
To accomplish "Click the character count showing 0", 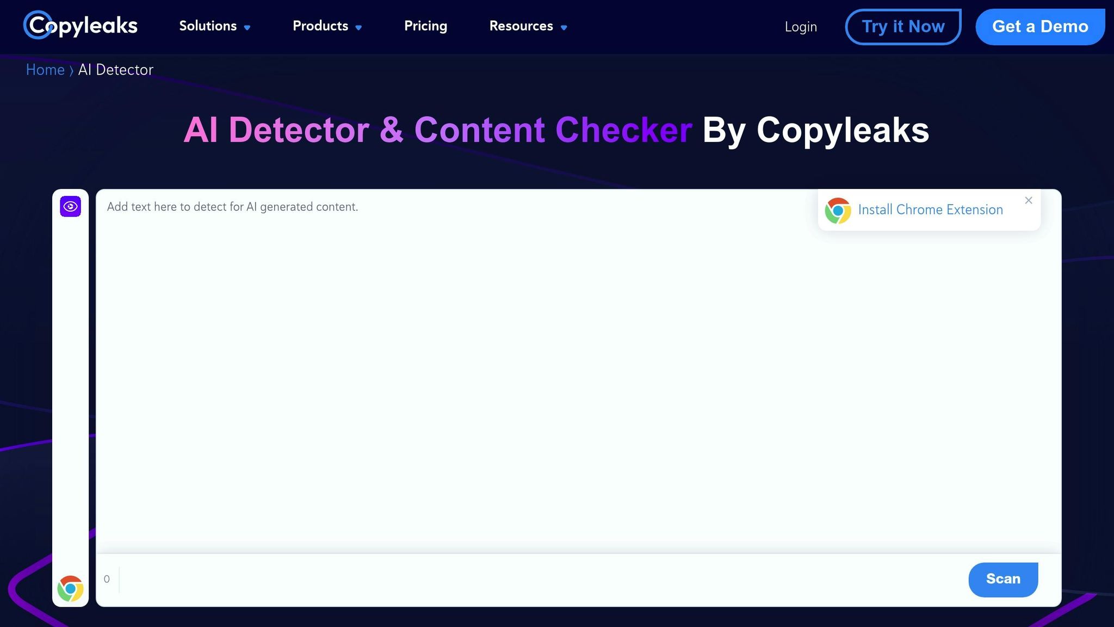I will (107, 579).
